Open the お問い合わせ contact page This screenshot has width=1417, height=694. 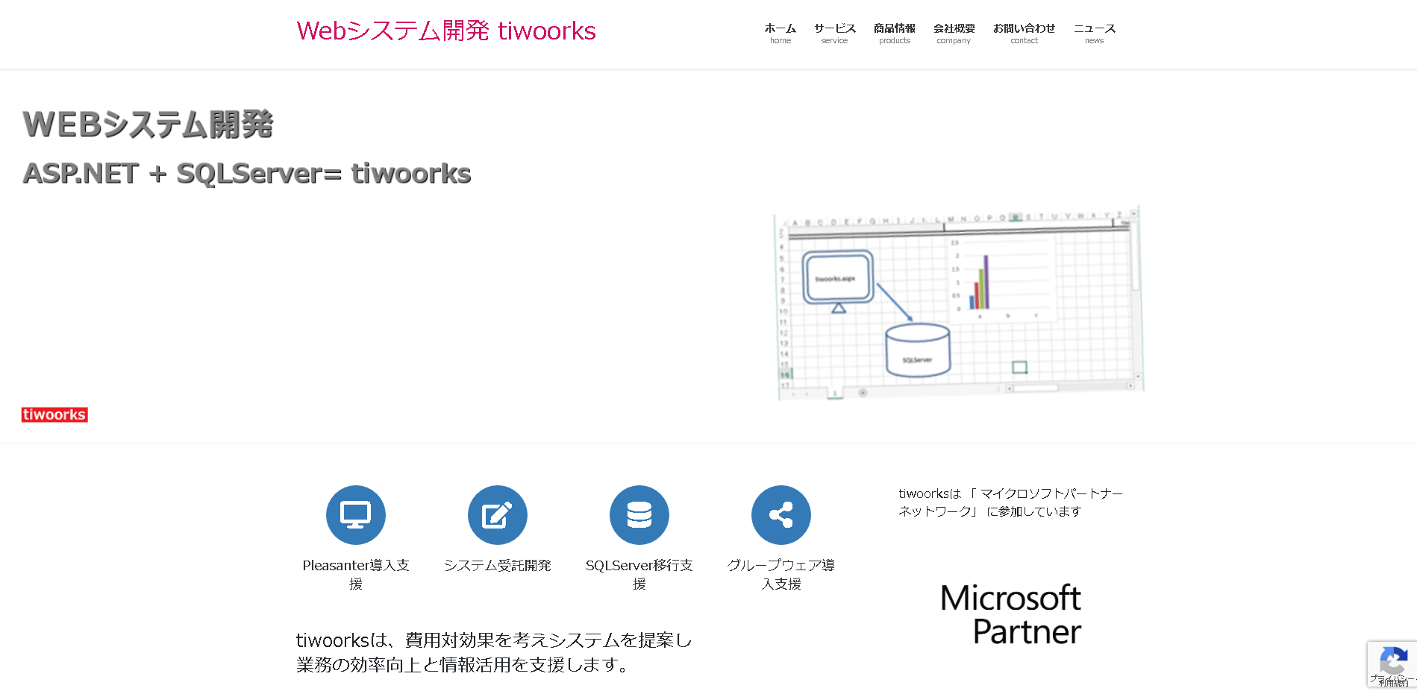[1024, 33]
